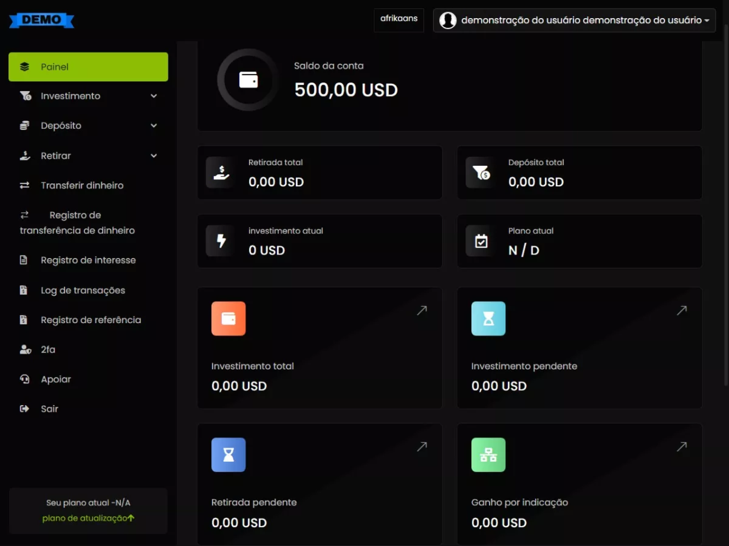Click the wallet icon beside Saldo da conta
The width and height of the screenshot is (729, 546).
pyautogui.click(x=248, y=80)
